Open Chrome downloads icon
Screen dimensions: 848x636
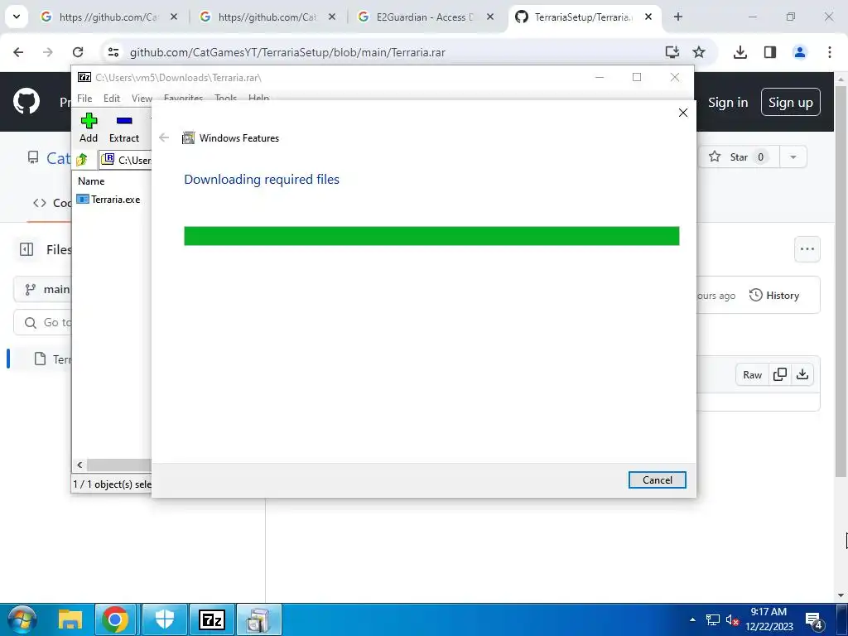(740, 52)
